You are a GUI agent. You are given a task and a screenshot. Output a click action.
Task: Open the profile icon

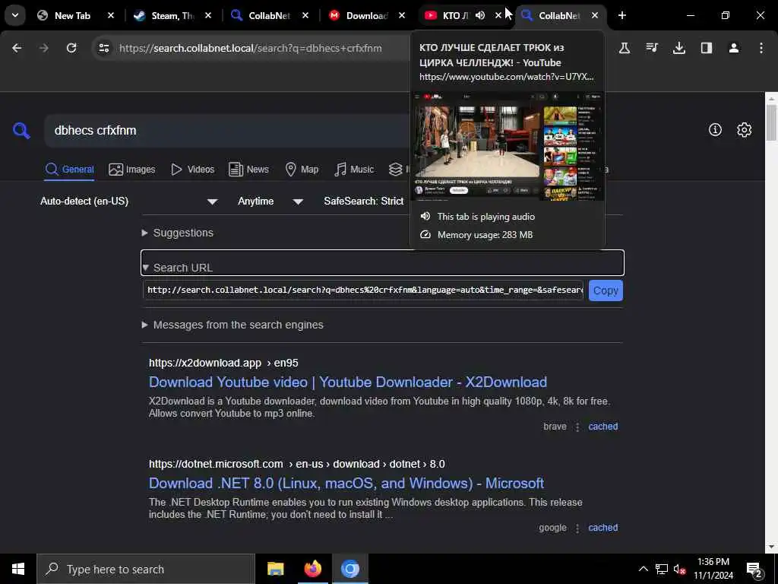[733, 48]
